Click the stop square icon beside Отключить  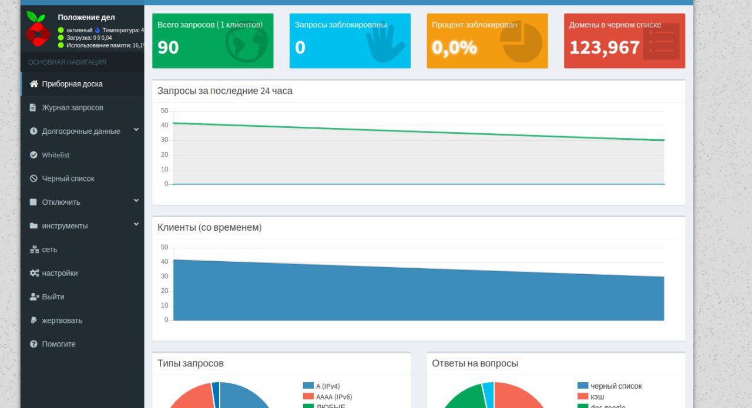click(33, 202)
